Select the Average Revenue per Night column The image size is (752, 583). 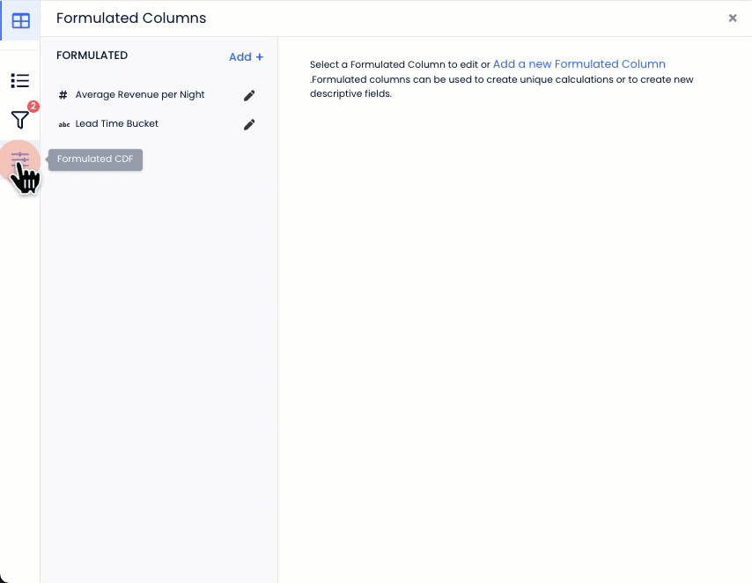click(x=140, y=95)
